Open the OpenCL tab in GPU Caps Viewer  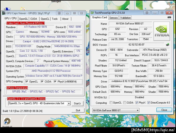pyautogui.click(x=45, y=19)
